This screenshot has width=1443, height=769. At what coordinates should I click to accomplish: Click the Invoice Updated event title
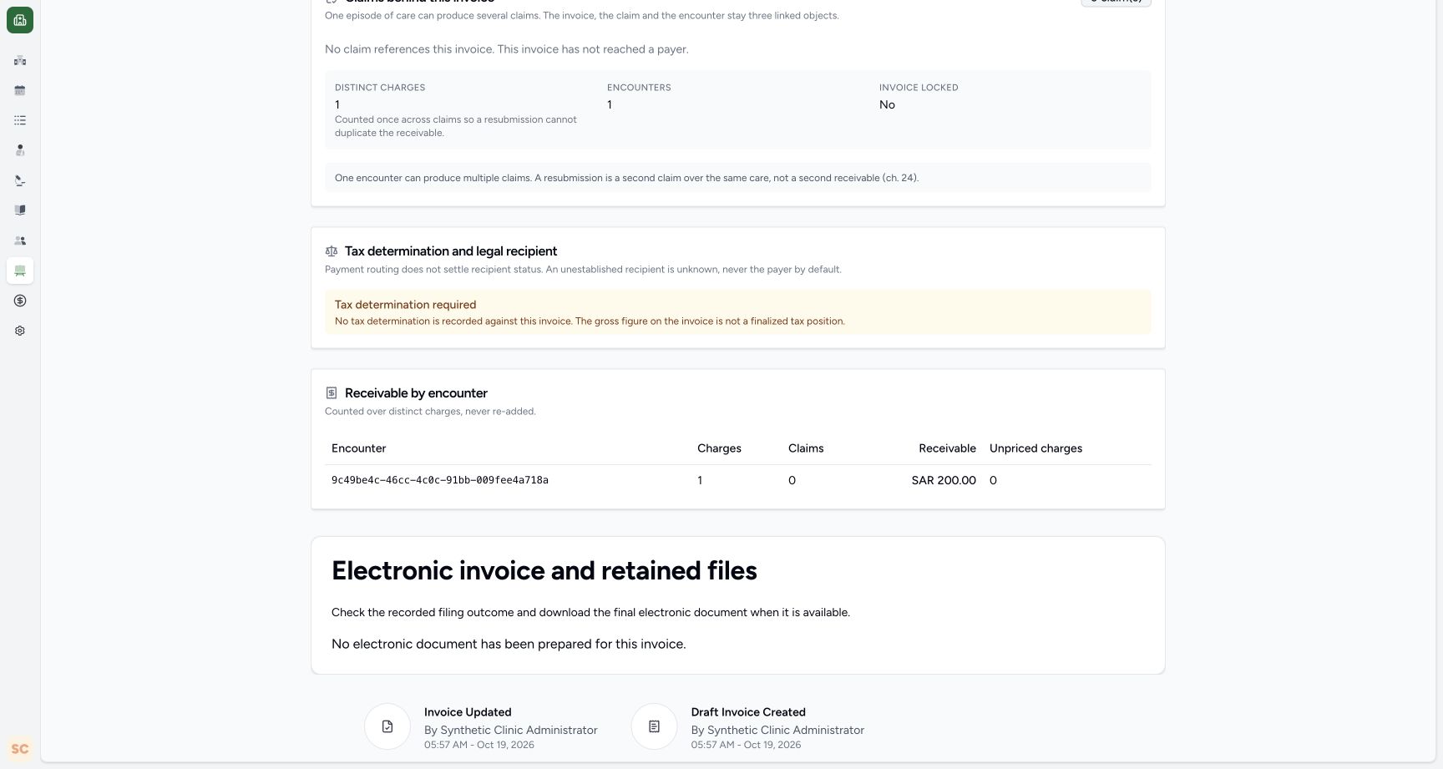(468, 712)
